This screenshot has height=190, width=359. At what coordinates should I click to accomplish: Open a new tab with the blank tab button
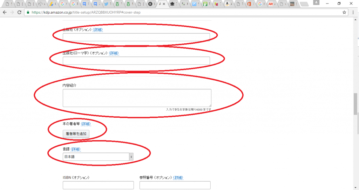coord(304,4)
